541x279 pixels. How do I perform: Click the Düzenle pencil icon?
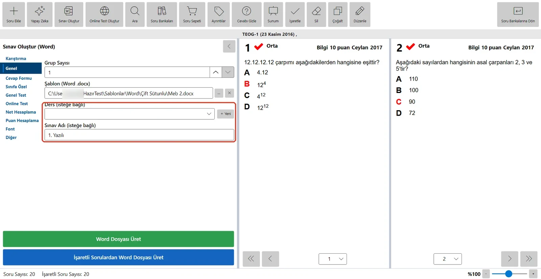[x=360, y=11]
